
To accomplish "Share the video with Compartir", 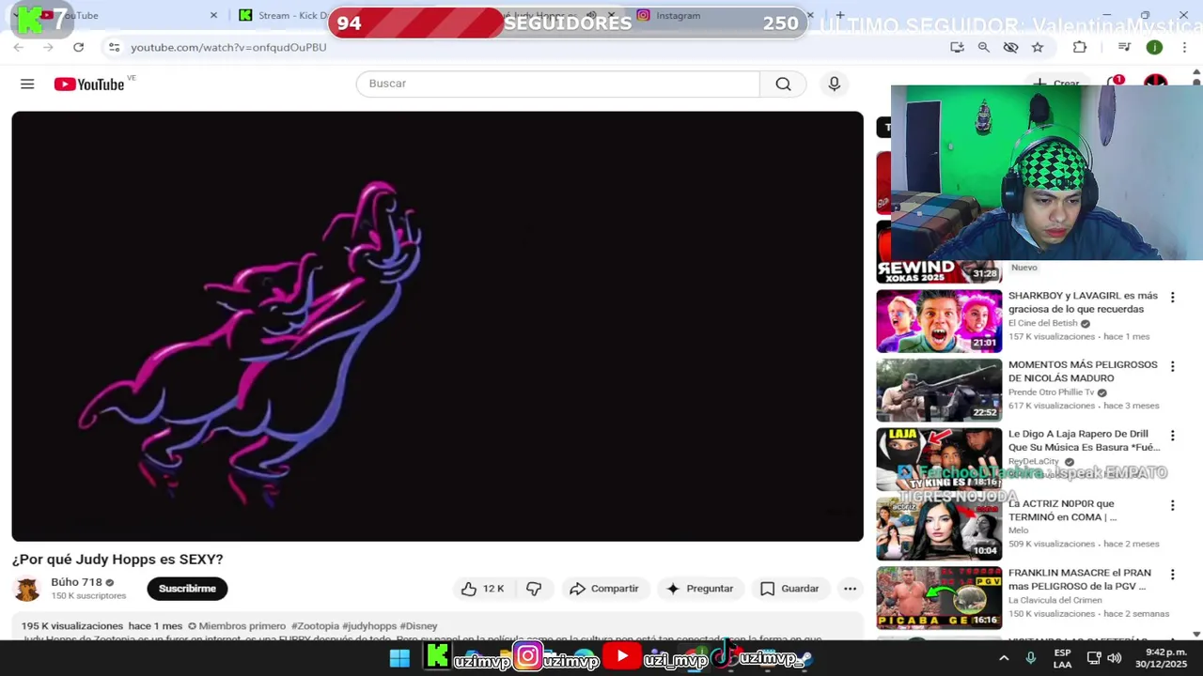I will [x=604, y=589].
